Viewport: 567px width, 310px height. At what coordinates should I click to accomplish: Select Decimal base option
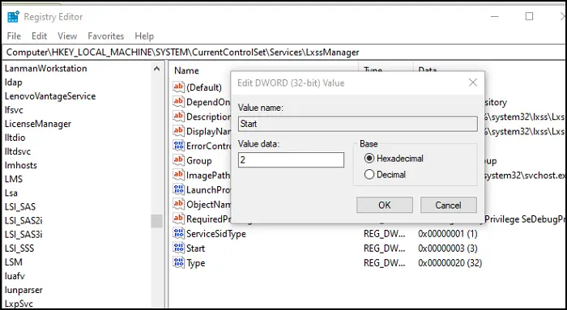385,175
